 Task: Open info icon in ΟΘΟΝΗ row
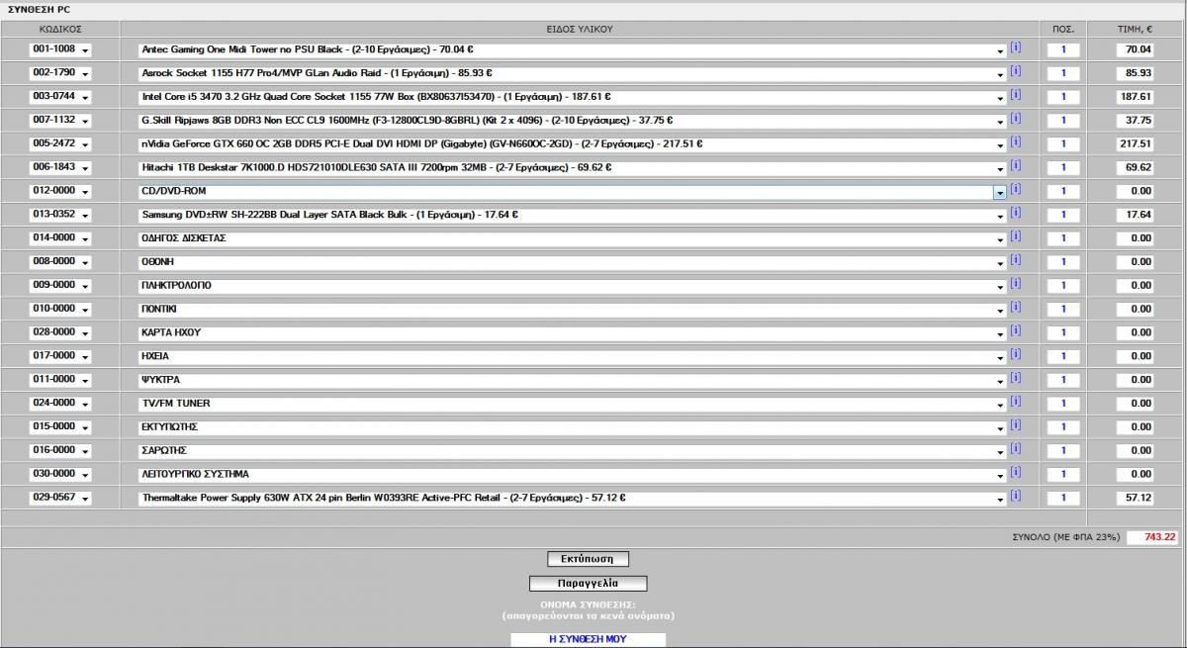(1015, 260)
